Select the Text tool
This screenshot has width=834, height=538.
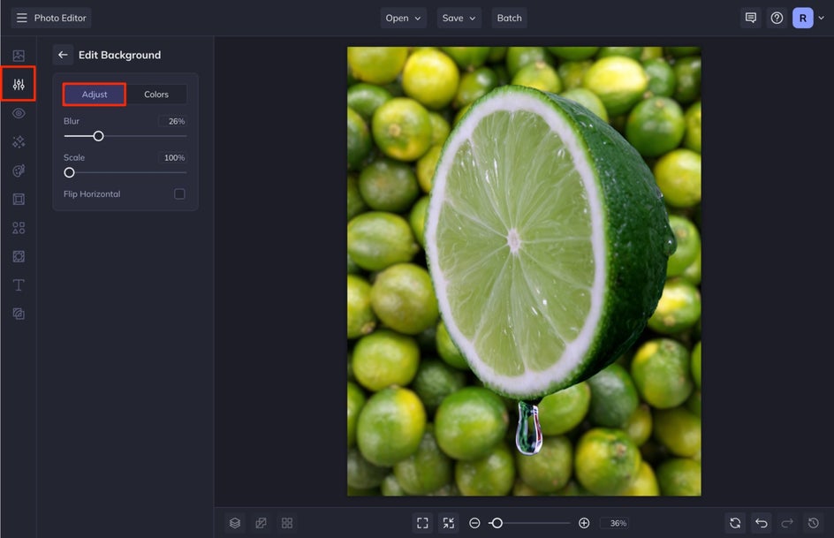click(x=19, y=285)
